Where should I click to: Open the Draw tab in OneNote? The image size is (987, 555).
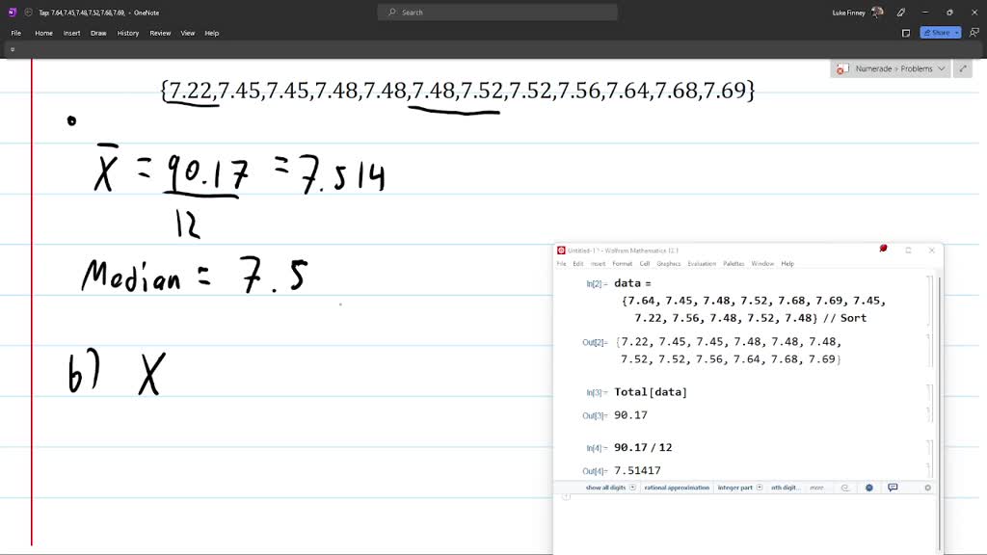tap(98, 33)
